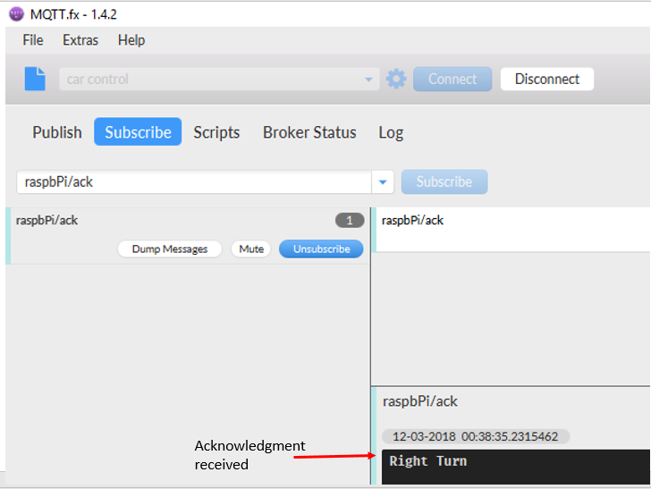Select the Subscribe tab
Screen dimensions: 651x489
point(138,132)
